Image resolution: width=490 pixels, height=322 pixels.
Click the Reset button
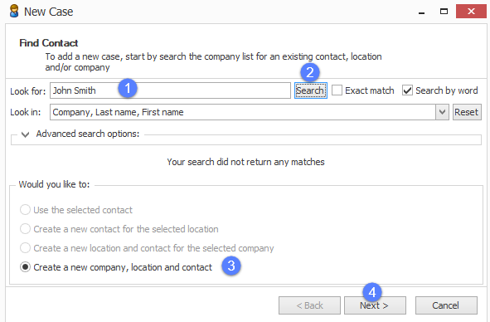coord(467,112)
